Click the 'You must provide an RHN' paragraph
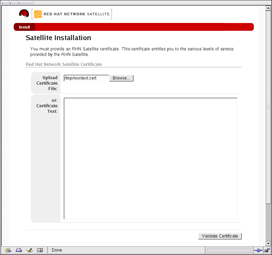272x255 pixels. click(x=132, y=51)
